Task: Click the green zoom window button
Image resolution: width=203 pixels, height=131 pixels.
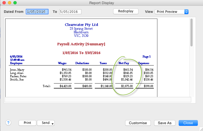Action: click(x=15, y=3)
